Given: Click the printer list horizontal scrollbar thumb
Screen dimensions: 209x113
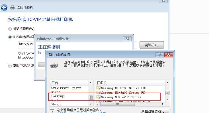Looking at the screenshot, I should [x=117, y=104].
